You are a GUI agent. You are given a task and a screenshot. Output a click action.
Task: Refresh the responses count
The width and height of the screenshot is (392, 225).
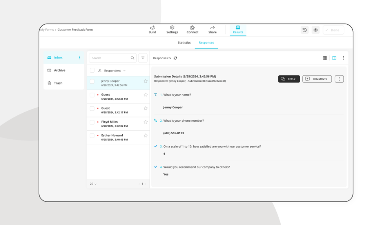pyautogui.click(x=175, y=58)
